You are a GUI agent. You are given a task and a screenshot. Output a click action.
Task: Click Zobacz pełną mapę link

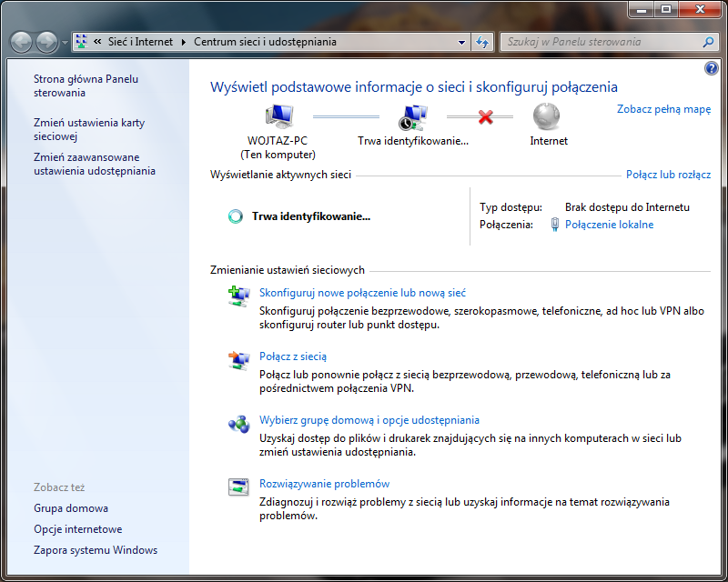(x=663, y=109)
